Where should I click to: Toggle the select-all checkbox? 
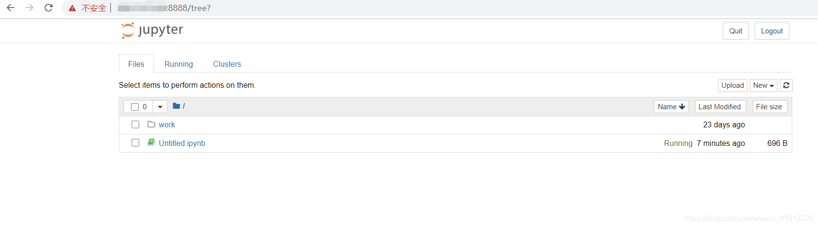click(x=135, y=107)
